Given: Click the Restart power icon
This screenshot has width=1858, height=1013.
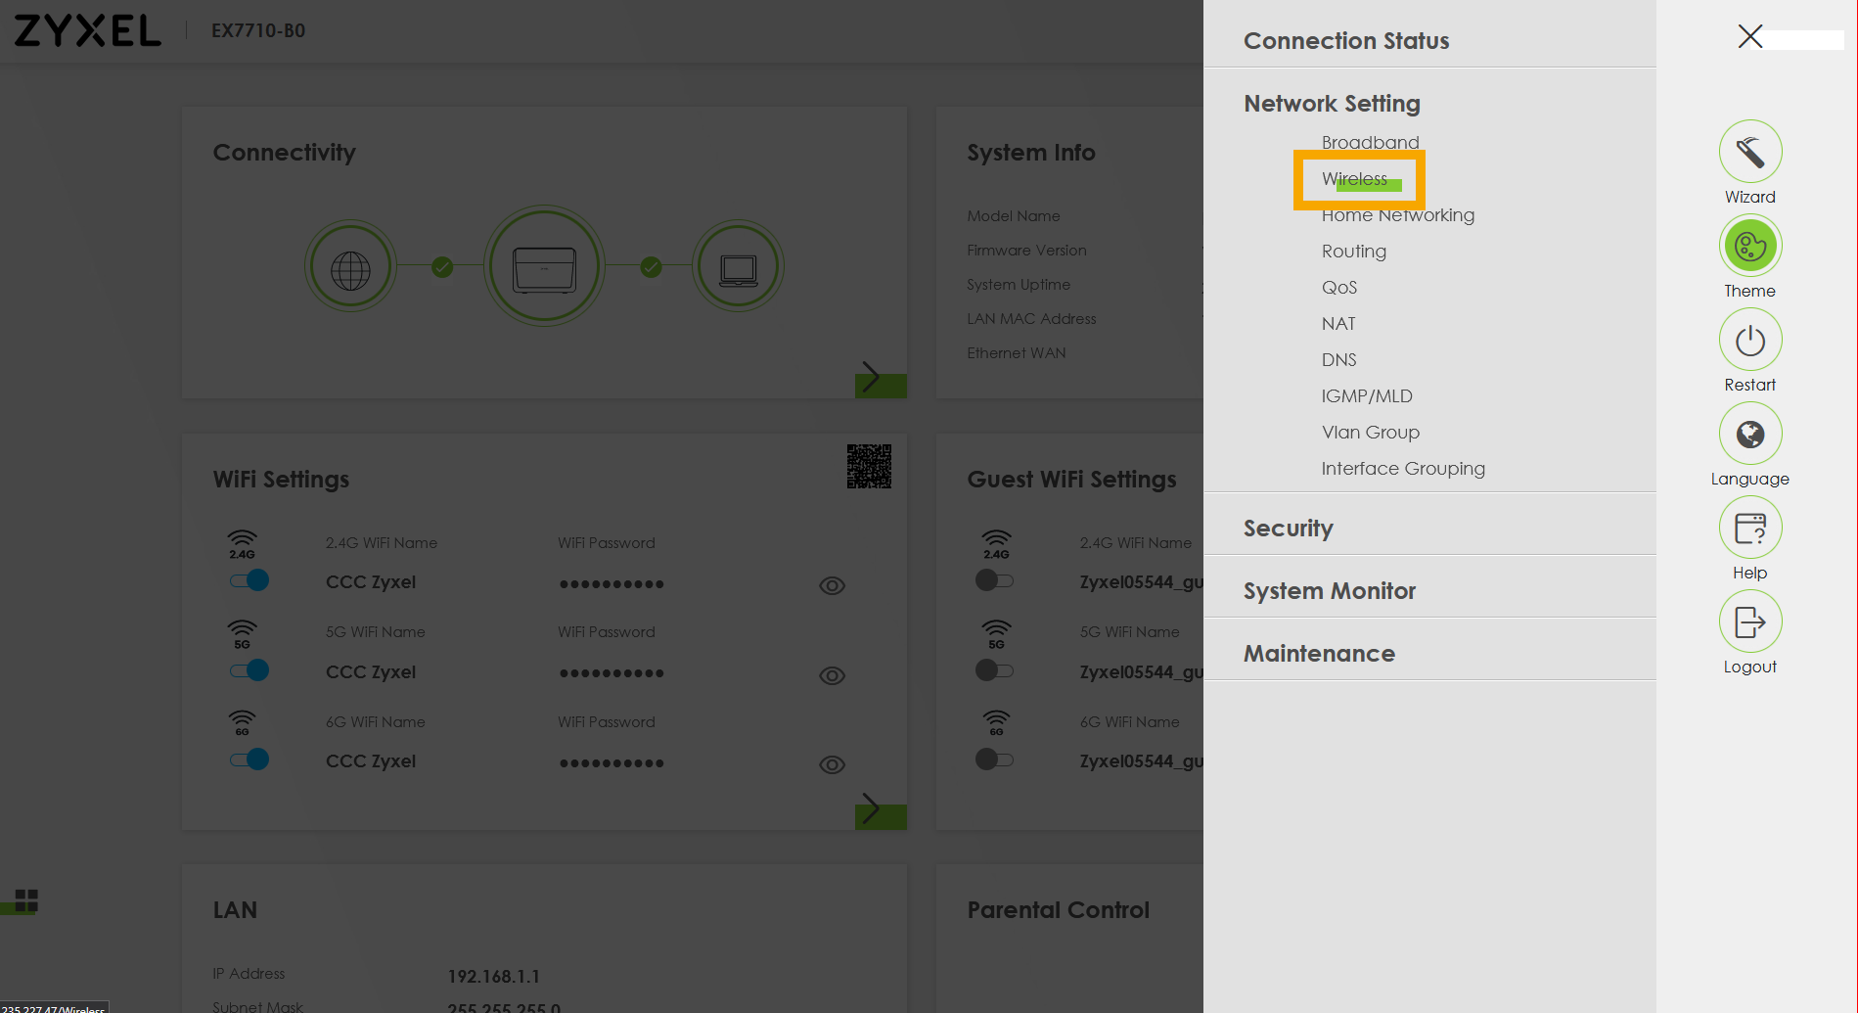Looking at the screenshot, I should point(1749,340).
